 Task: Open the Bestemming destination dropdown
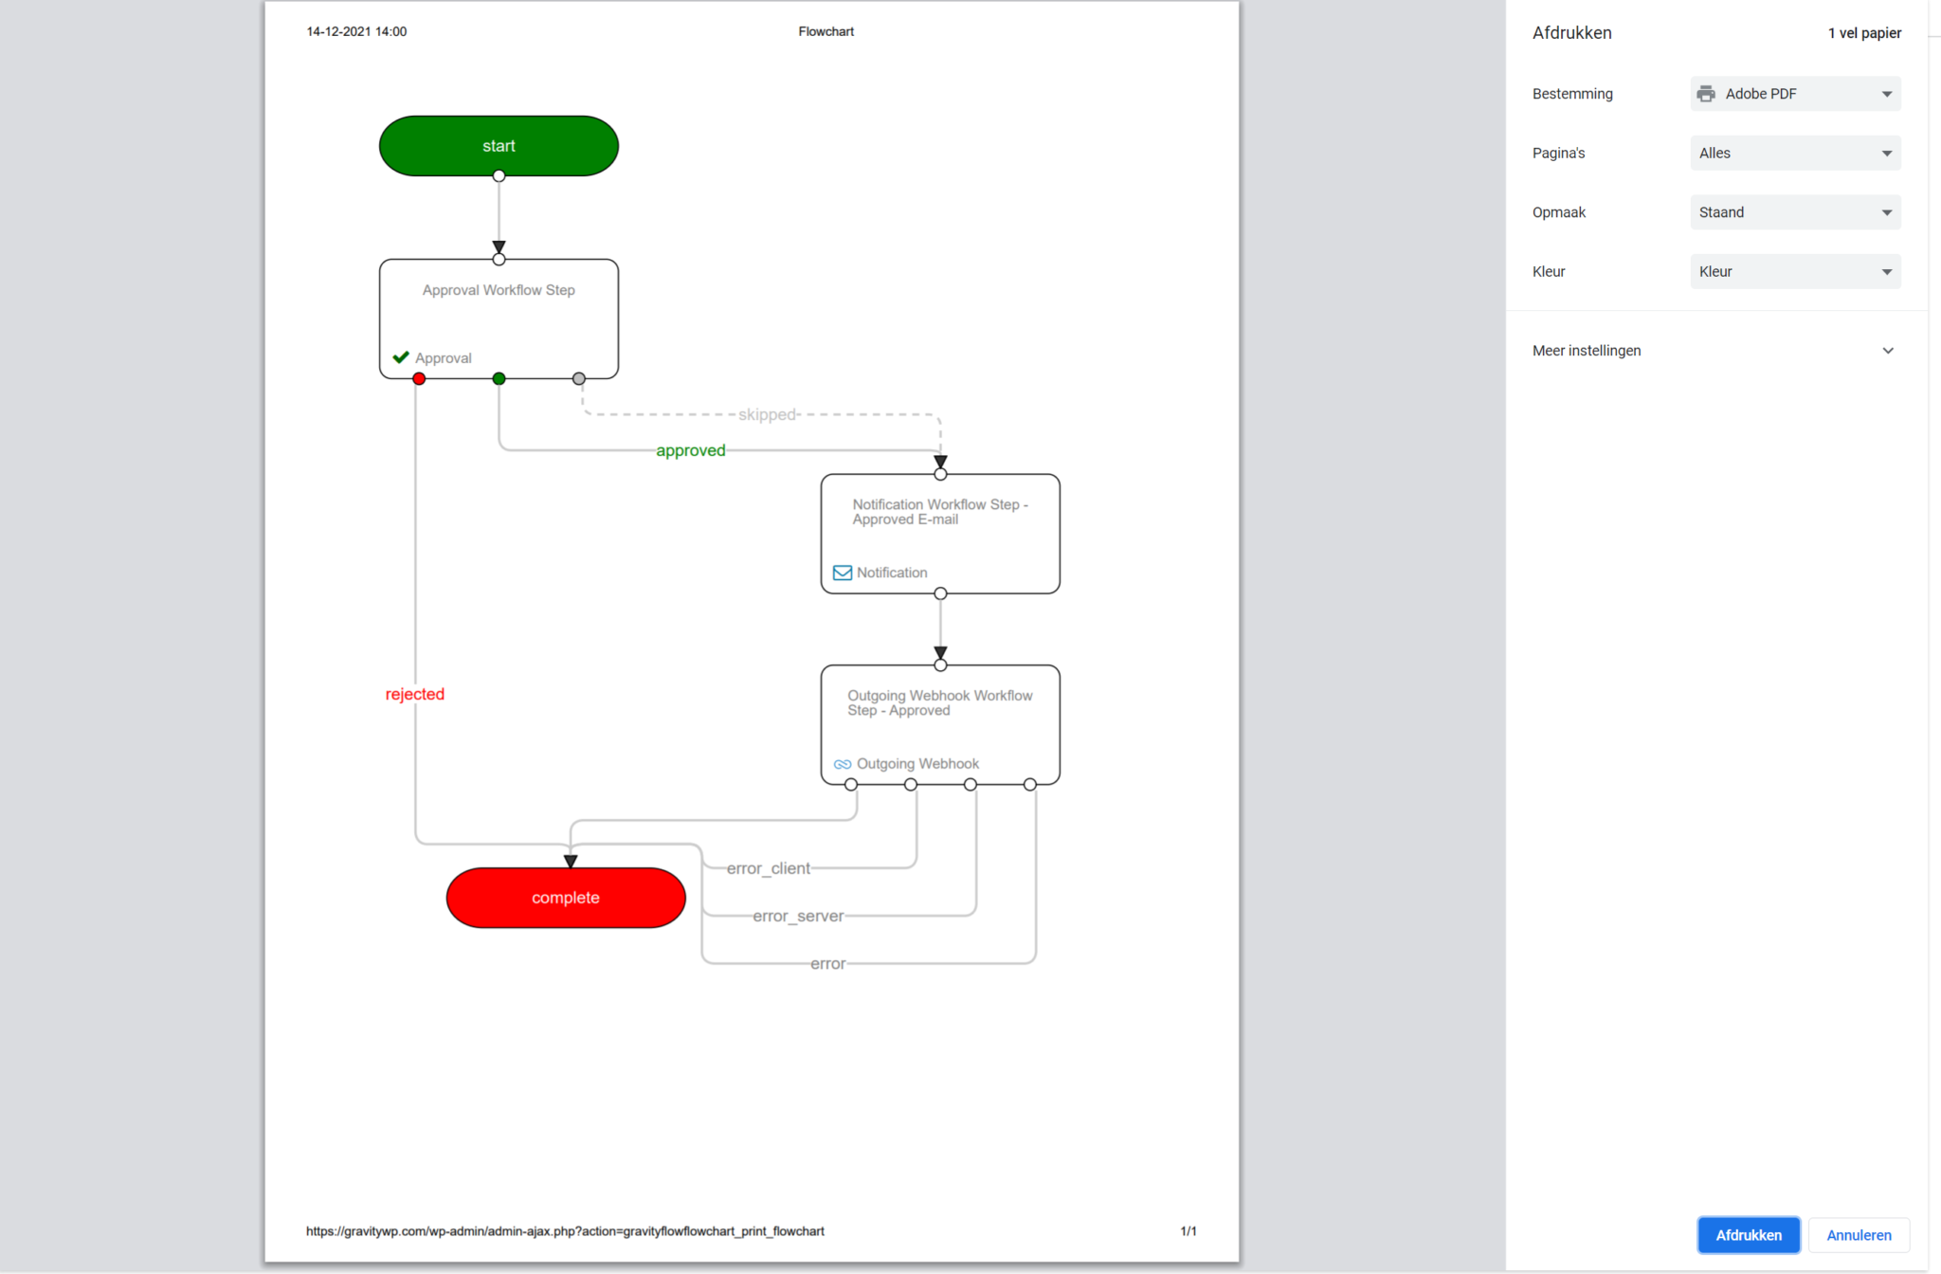click(x=1794, y=93)
